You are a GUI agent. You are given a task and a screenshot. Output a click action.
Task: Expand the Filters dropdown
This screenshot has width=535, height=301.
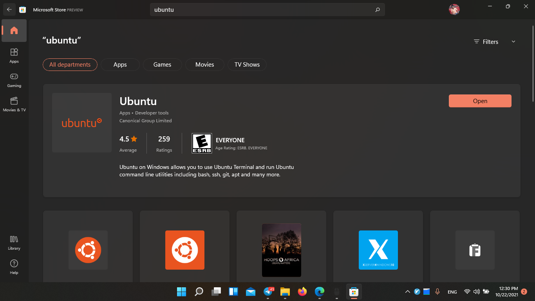[494, 42]
